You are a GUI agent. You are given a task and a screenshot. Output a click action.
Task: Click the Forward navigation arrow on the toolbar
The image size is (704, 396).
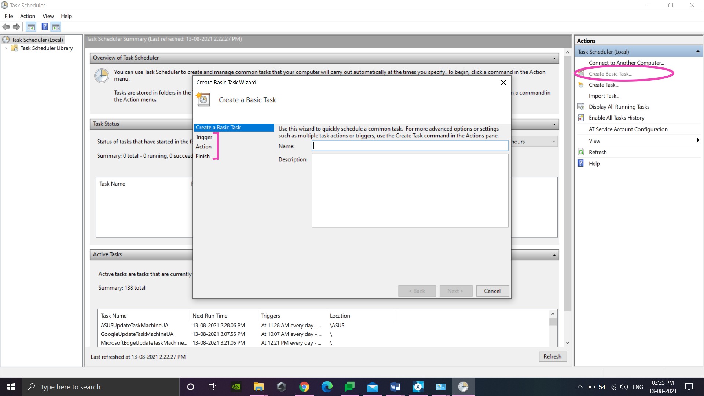tap(16, 27)
